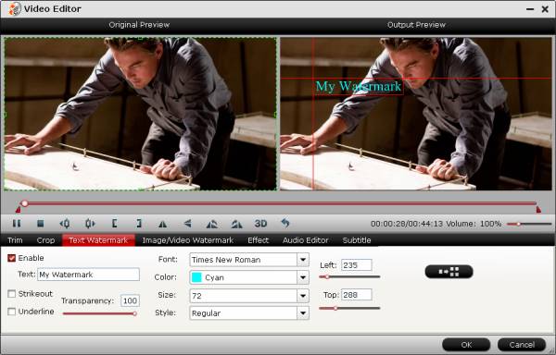Viewport: 556px width, 355px height.
Task: Uncheck the Enable watermark checkbox
Action: point(12,258)
